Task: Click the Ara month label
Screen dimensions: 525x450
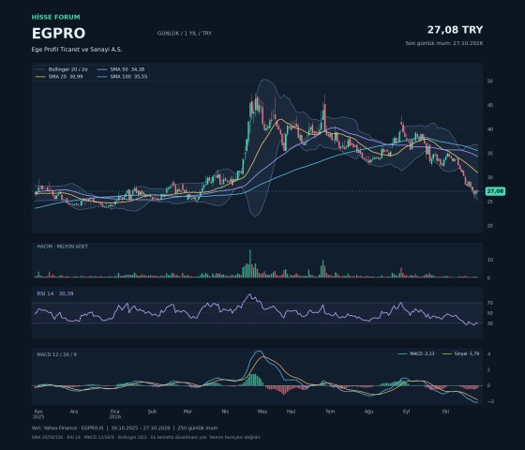Action: [x=74, y=412]
